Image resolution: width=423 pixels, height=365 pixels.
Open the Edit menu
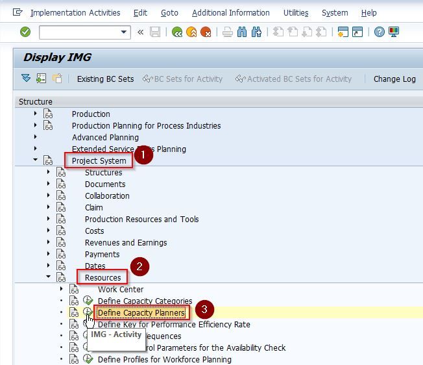point(140,13)
